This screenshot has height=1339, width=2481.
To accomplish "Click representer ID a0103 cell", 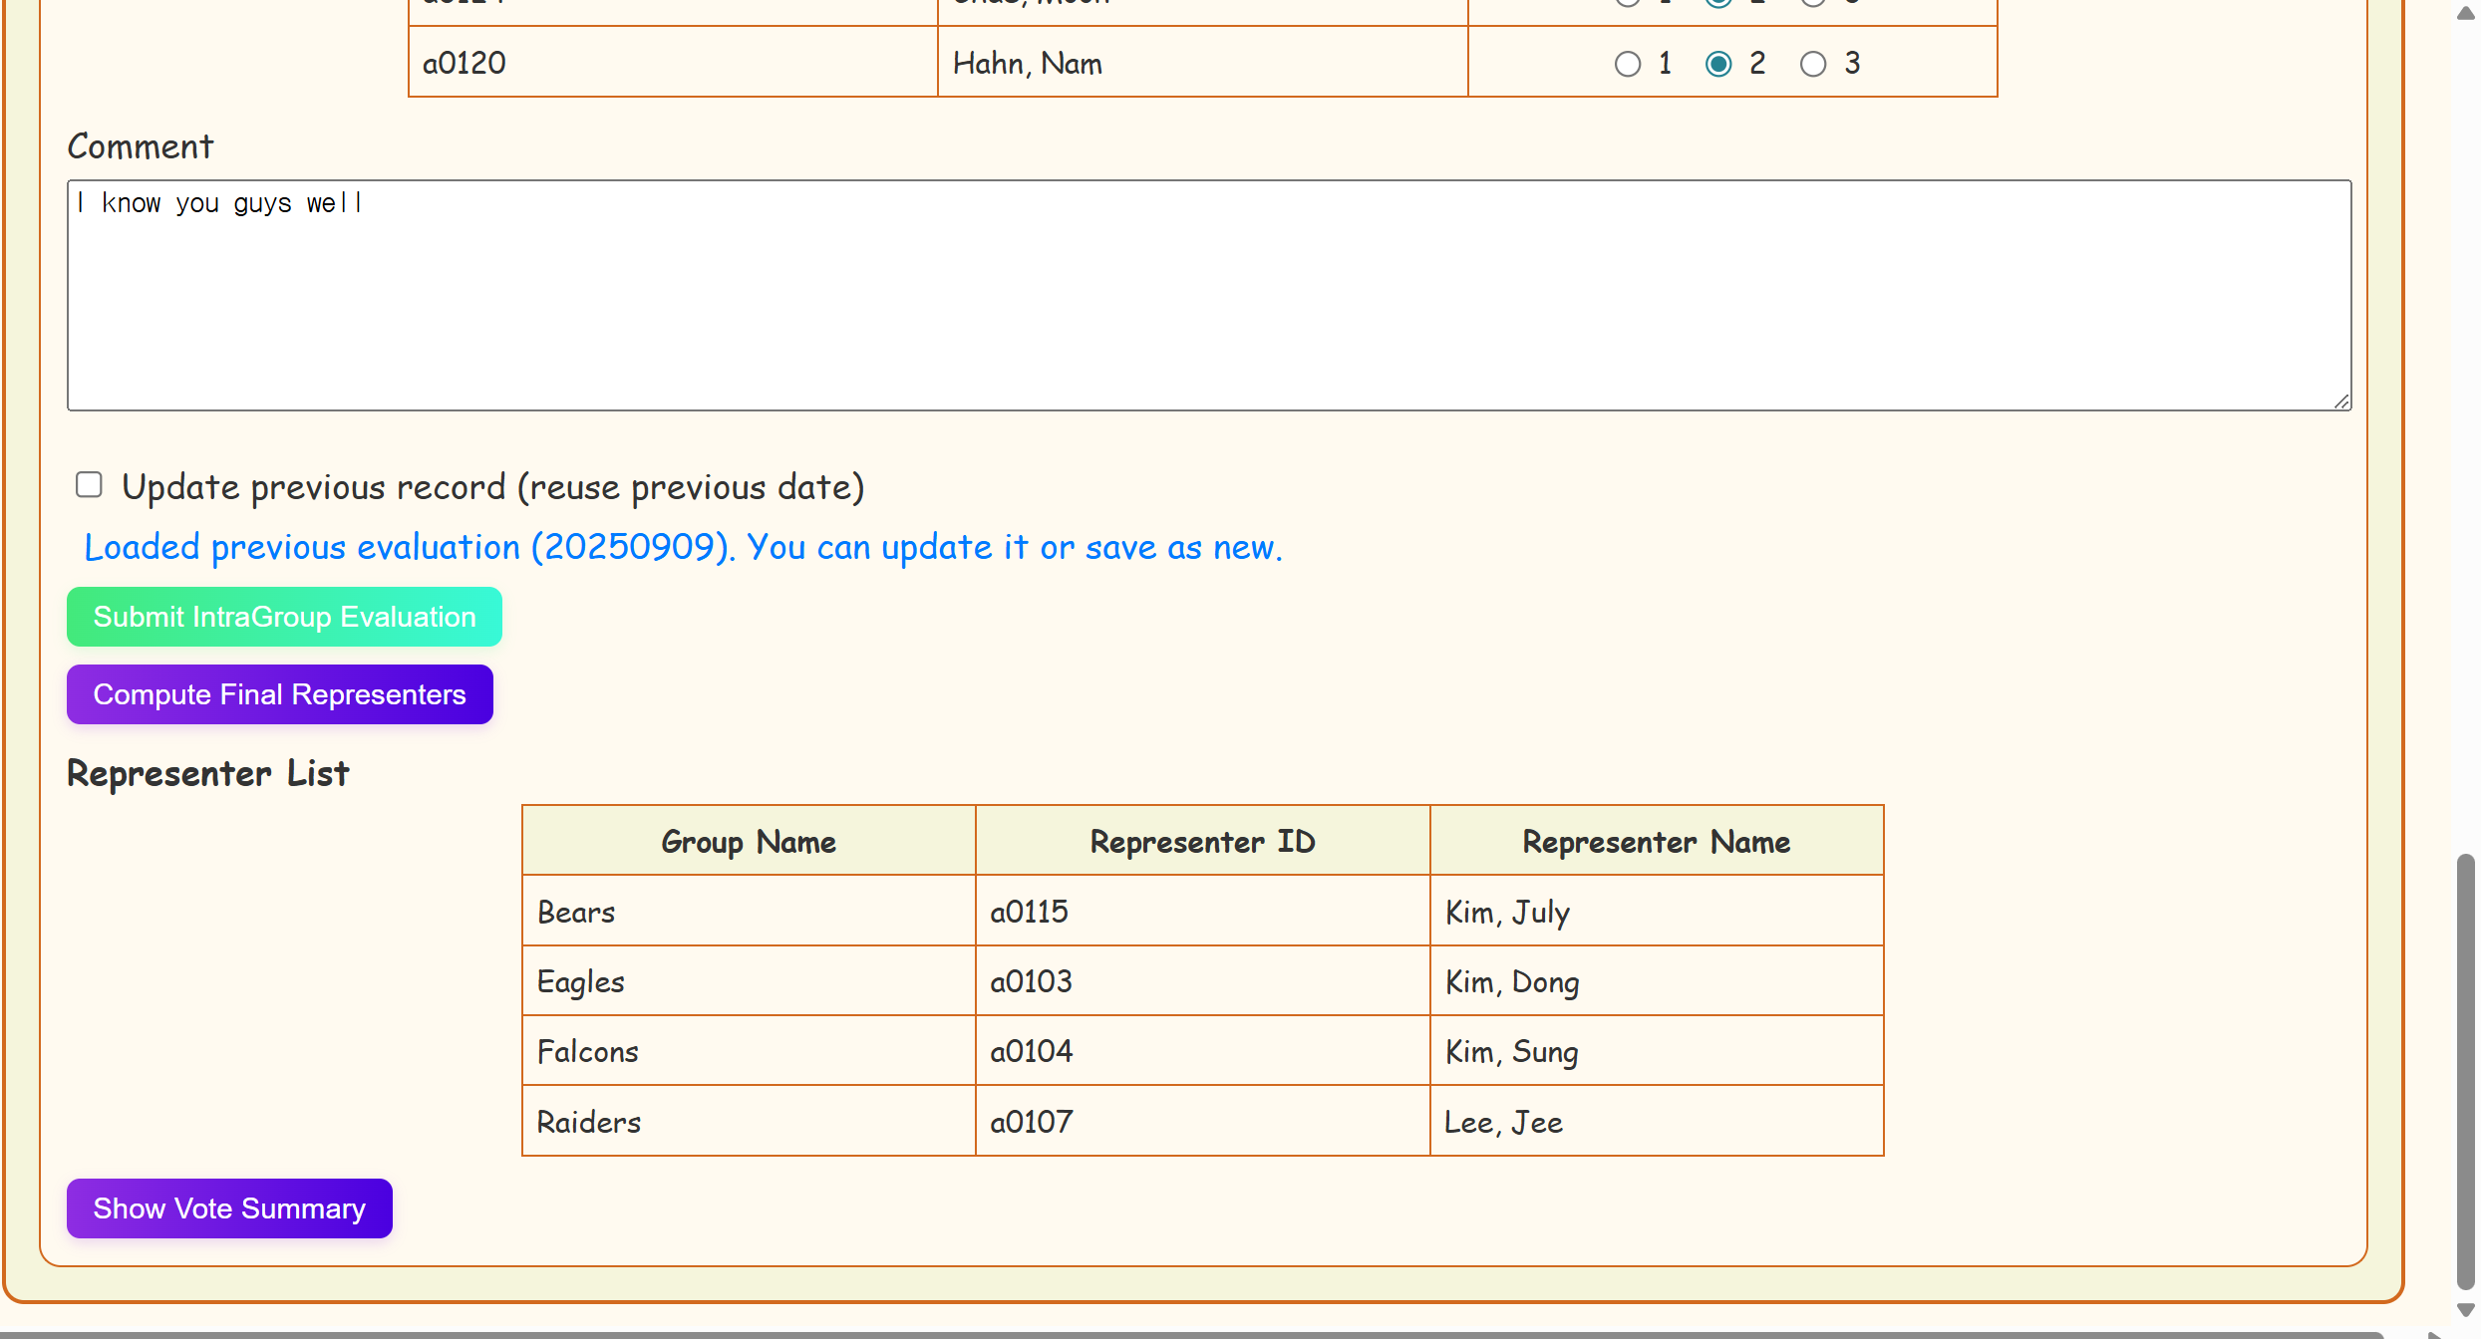I will 1201,981.
